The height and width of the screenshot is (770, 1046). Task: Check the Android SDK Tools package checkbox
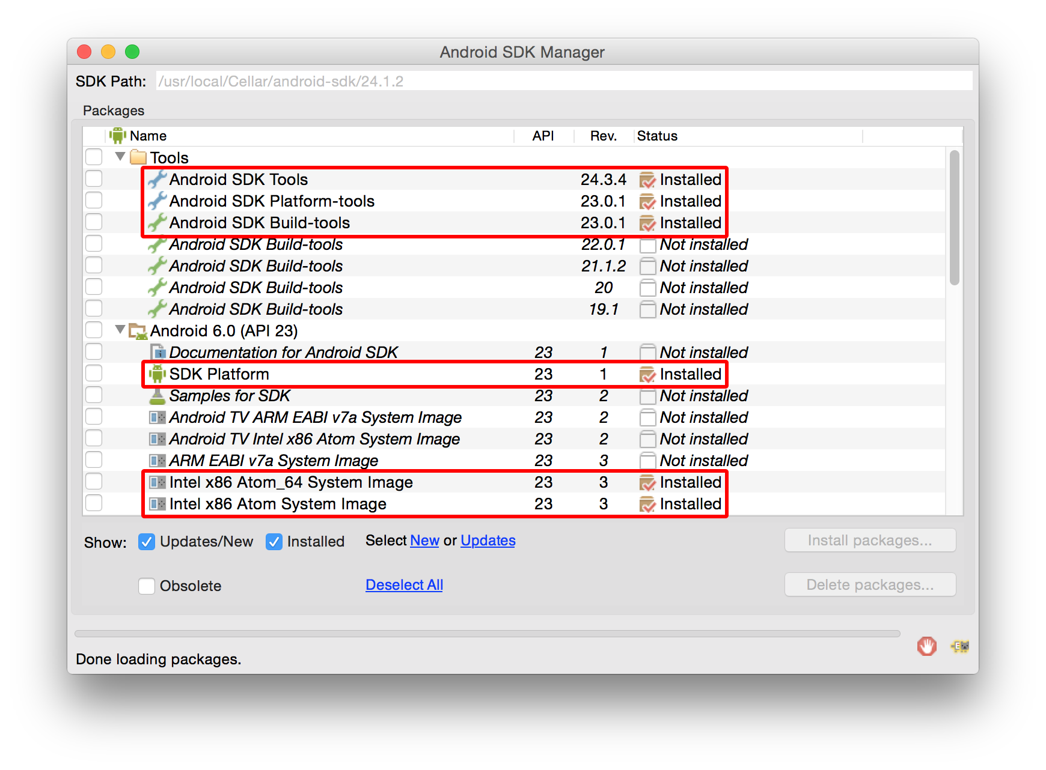click(94, 178)
